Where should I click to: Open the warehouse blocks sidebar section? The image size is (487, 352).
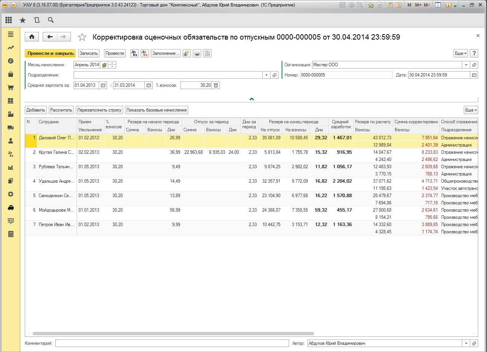11,101
